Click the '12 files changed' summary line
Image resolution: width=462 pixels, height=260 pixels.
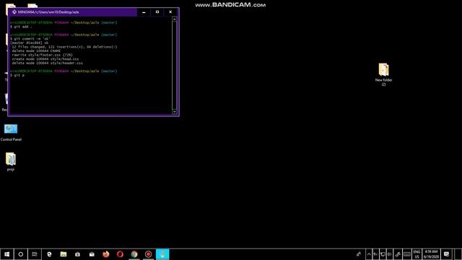point(64,47)
